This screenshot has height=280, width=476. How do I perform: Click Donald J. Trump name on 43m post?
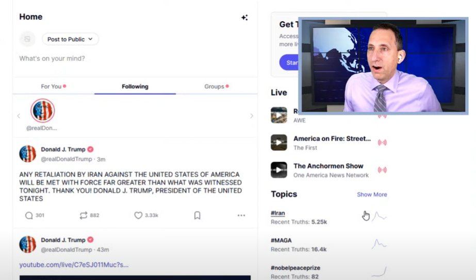pos(63,240)
